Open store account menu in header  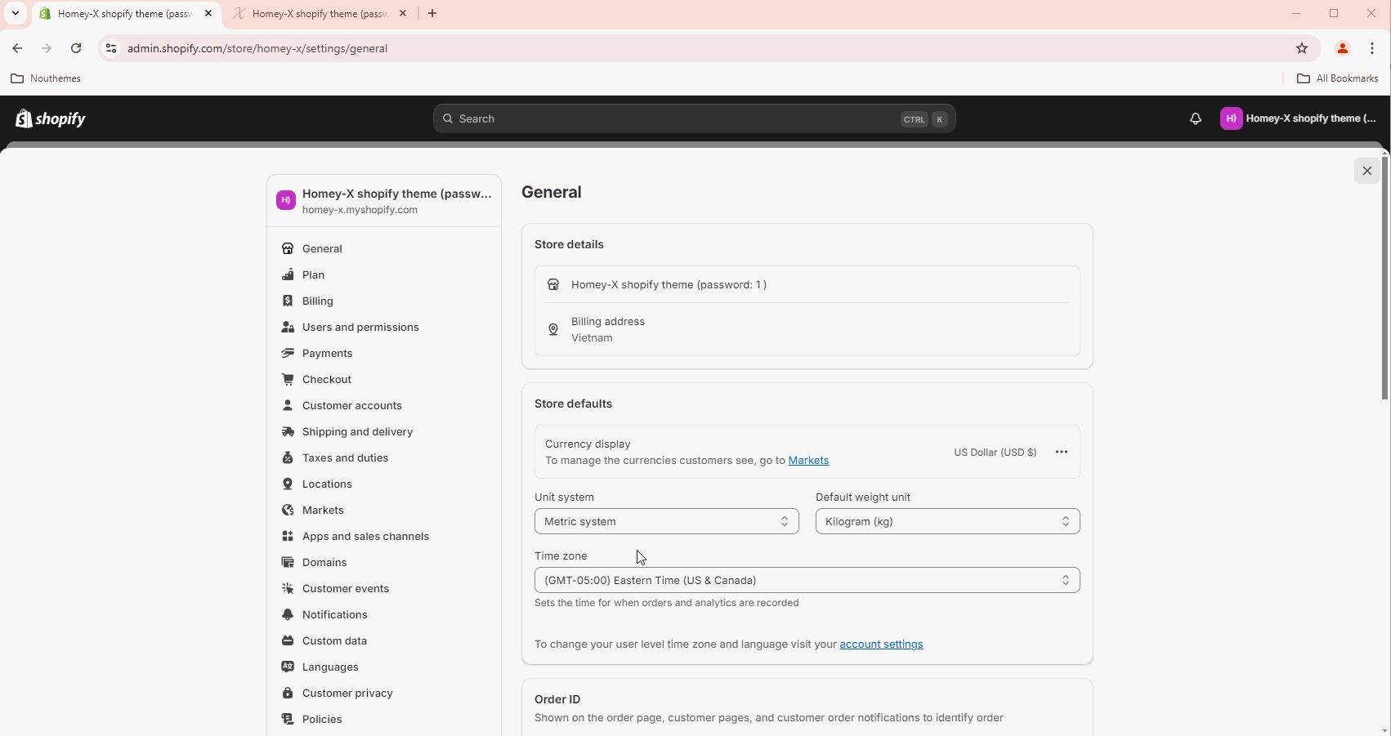pos(1298,119)
